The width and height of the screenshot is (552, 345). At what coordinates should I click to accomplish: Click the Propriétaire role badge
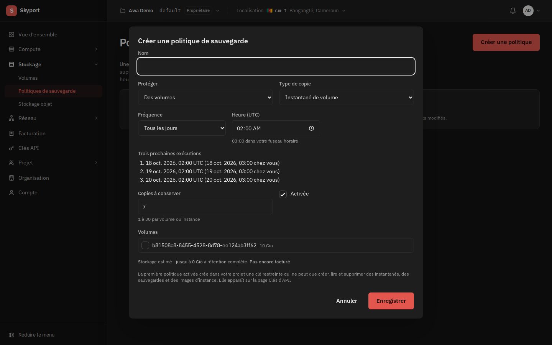point(198,11)
